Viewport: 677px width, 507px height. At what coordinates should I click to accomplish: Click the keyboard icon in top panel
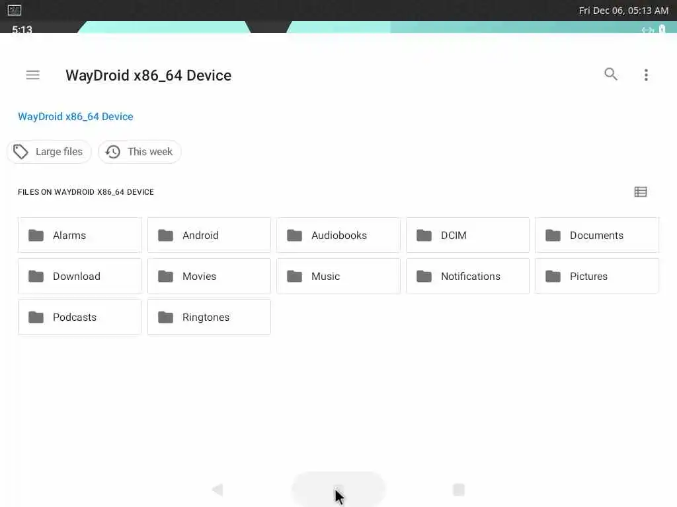click(x=15, y=10)
